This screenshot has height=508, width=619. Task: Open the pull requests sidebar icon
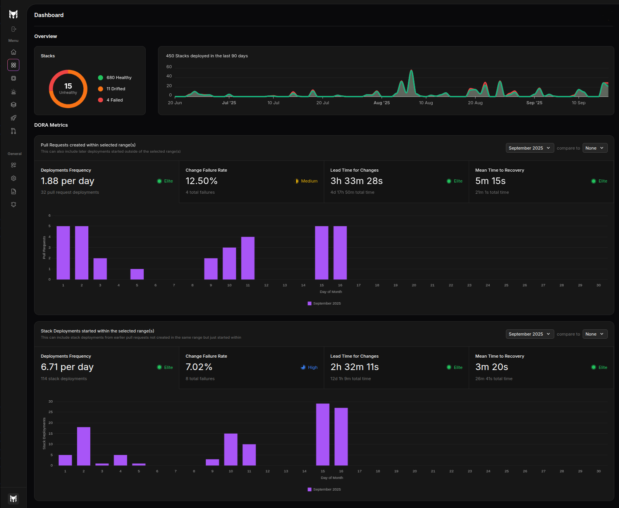(14, 131)
